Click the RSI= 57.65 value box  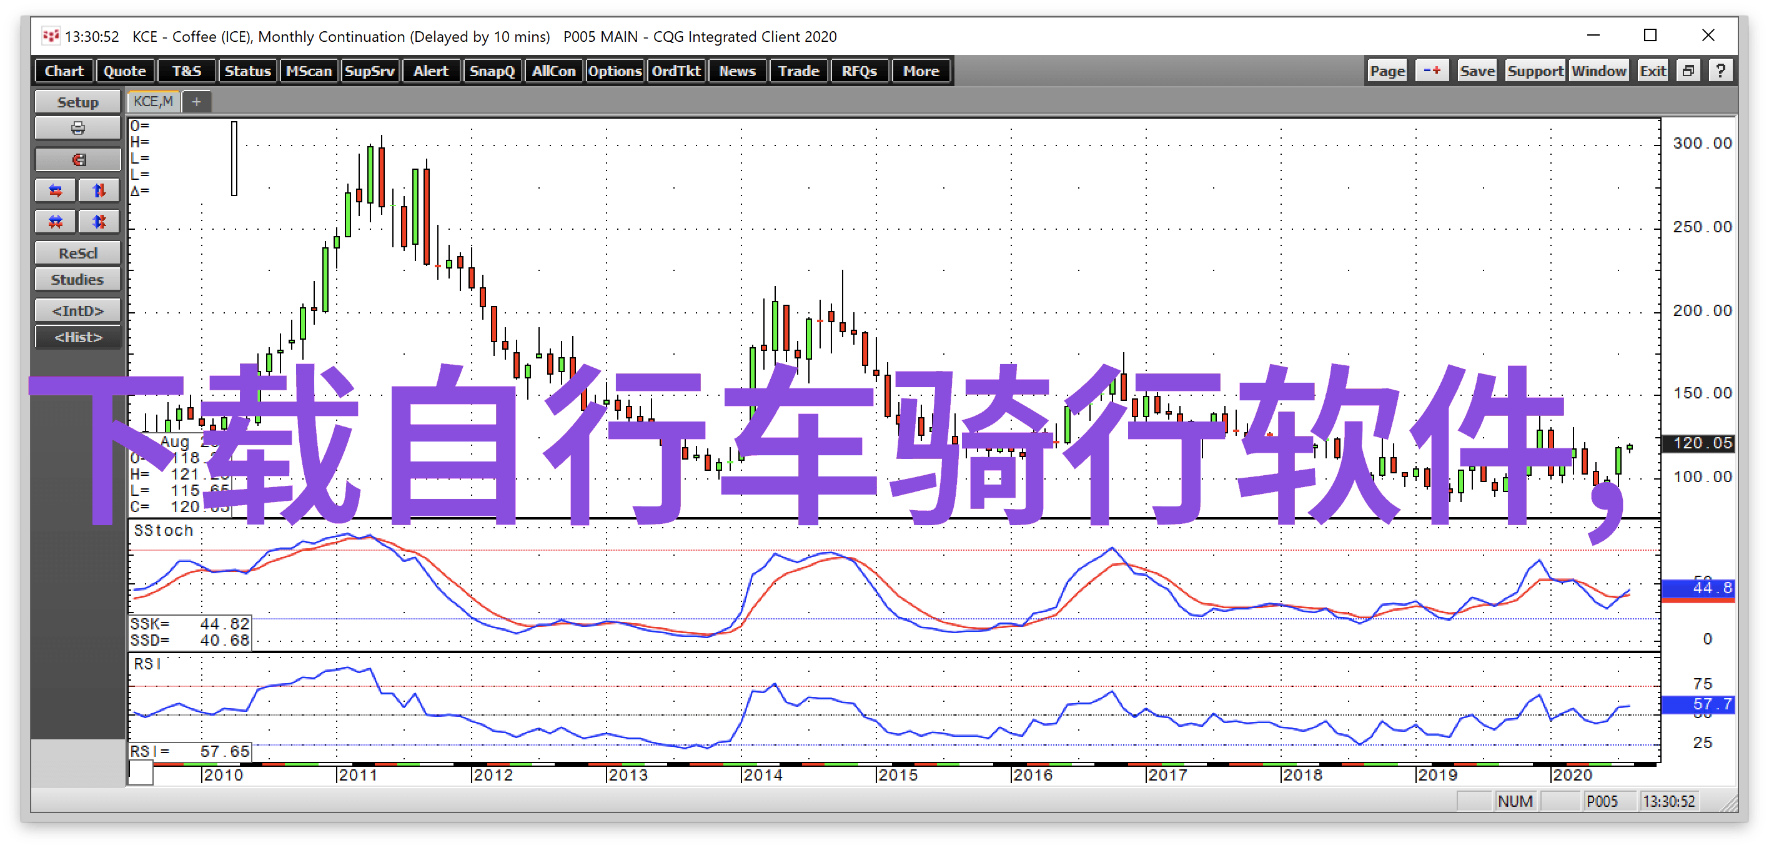point(191,751)
